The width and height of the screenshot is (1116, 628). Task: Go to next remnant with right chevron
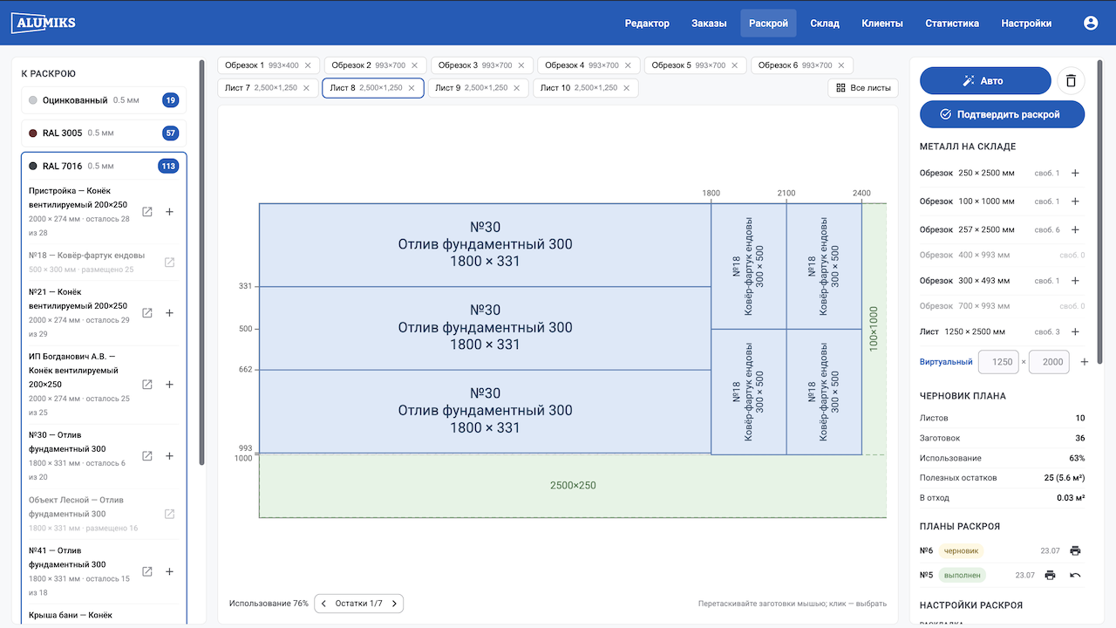(x=394, y=604)
